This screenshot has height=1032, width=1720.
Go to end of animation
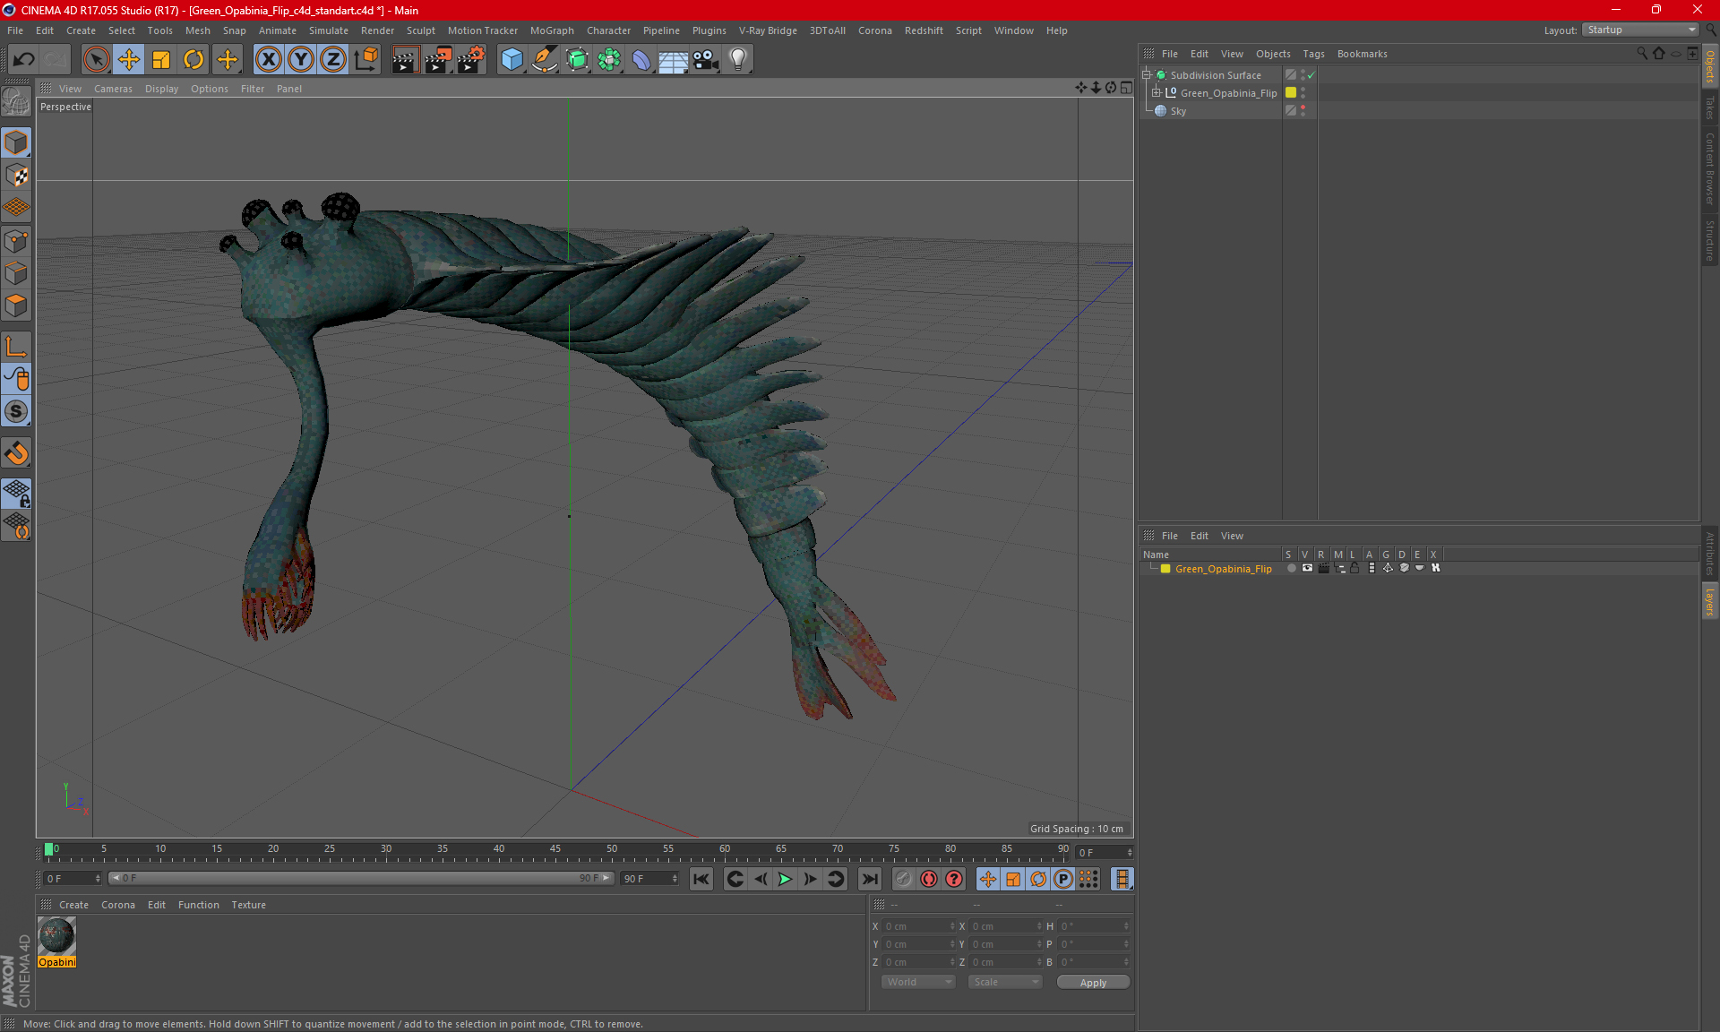[869, 880]
